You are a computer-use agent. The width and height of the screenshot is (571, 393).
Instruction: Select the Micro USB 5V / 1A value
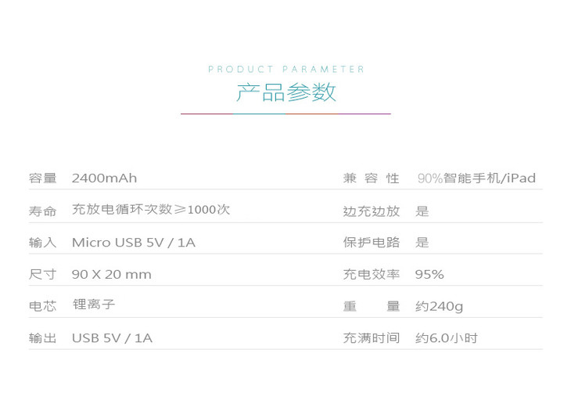(133, 243)
